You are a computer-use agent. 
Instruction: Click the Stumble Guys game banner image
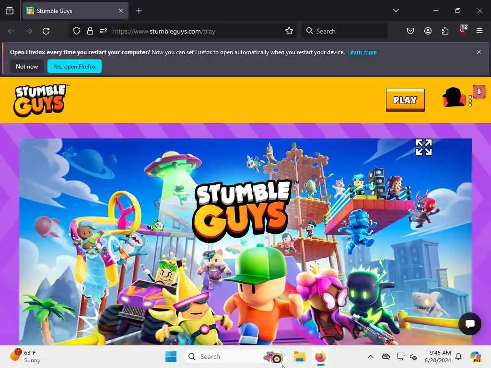point(245,241)
